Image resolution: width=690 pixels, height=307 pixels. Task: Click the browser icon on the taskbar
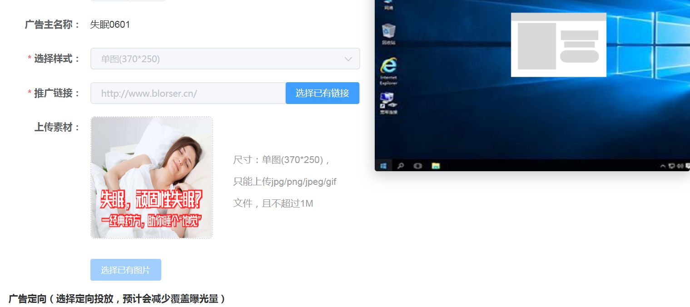(x=418, y=166)
